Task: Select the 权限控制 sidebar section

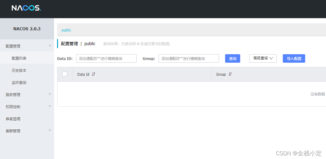Action: point(27,107)
